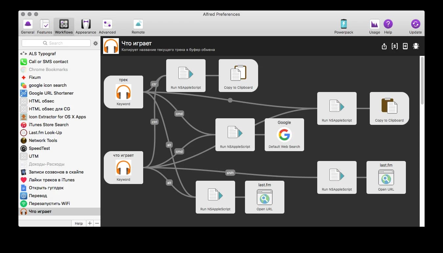Open the Usage statistics pane
The width and height of the screenshot is (443, 253).
374,27
